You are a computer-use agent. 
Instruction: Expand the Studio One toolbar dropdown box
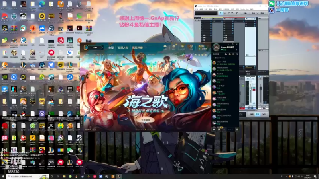(206, 13)
